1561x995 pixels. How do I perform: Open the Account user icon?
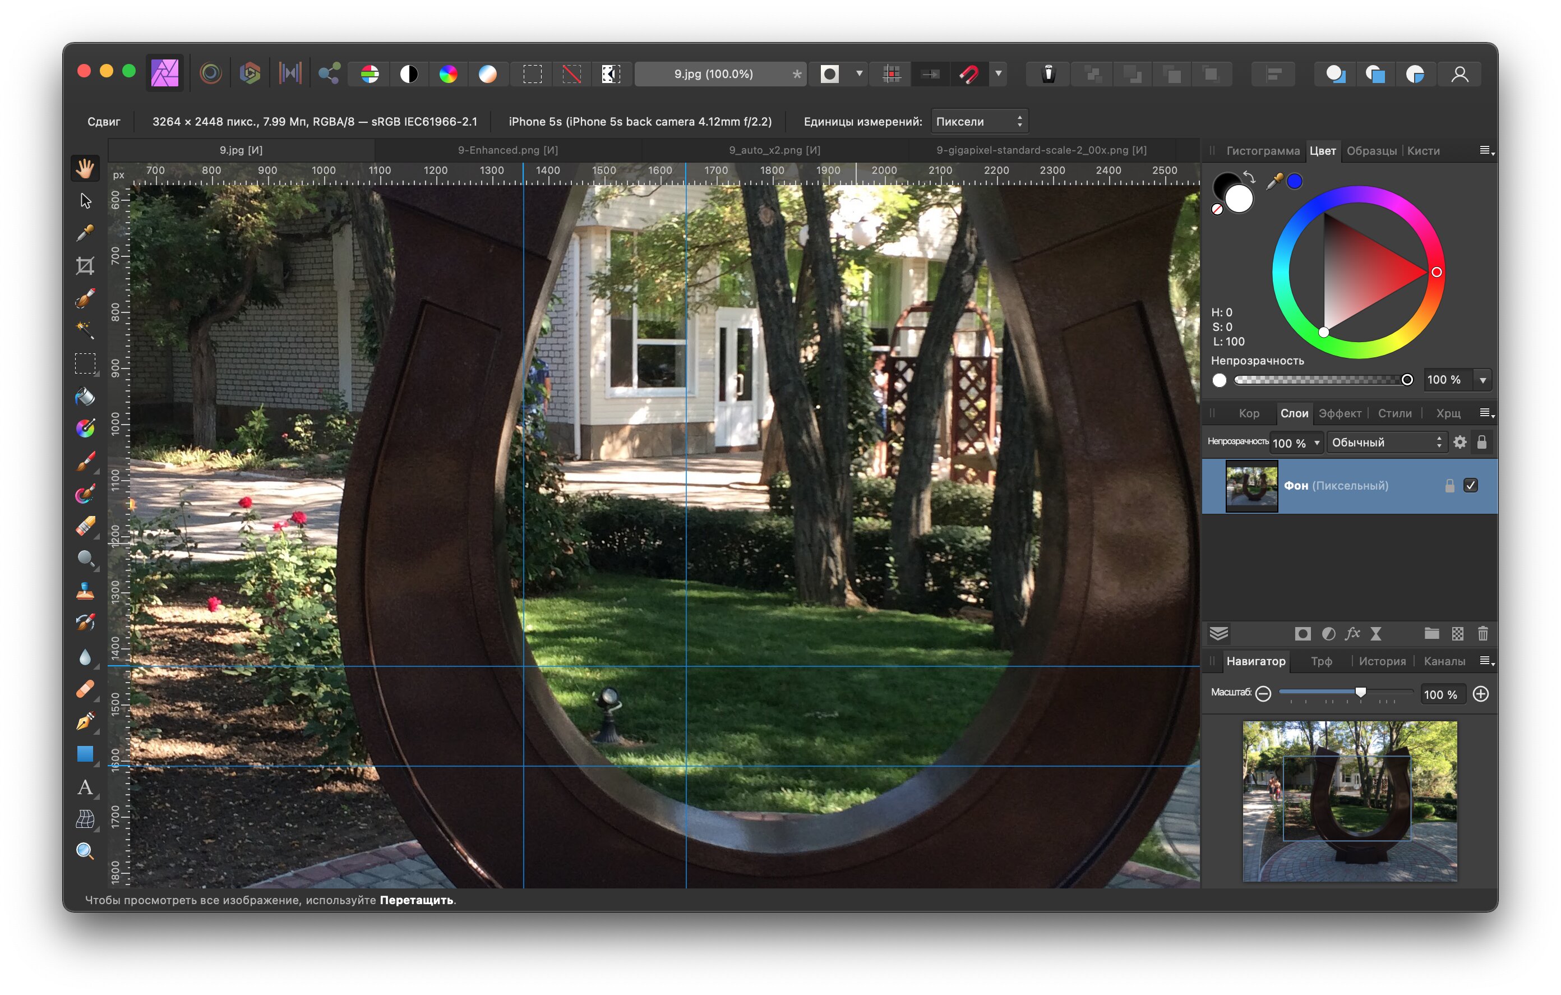click(x=1459, y=74)
